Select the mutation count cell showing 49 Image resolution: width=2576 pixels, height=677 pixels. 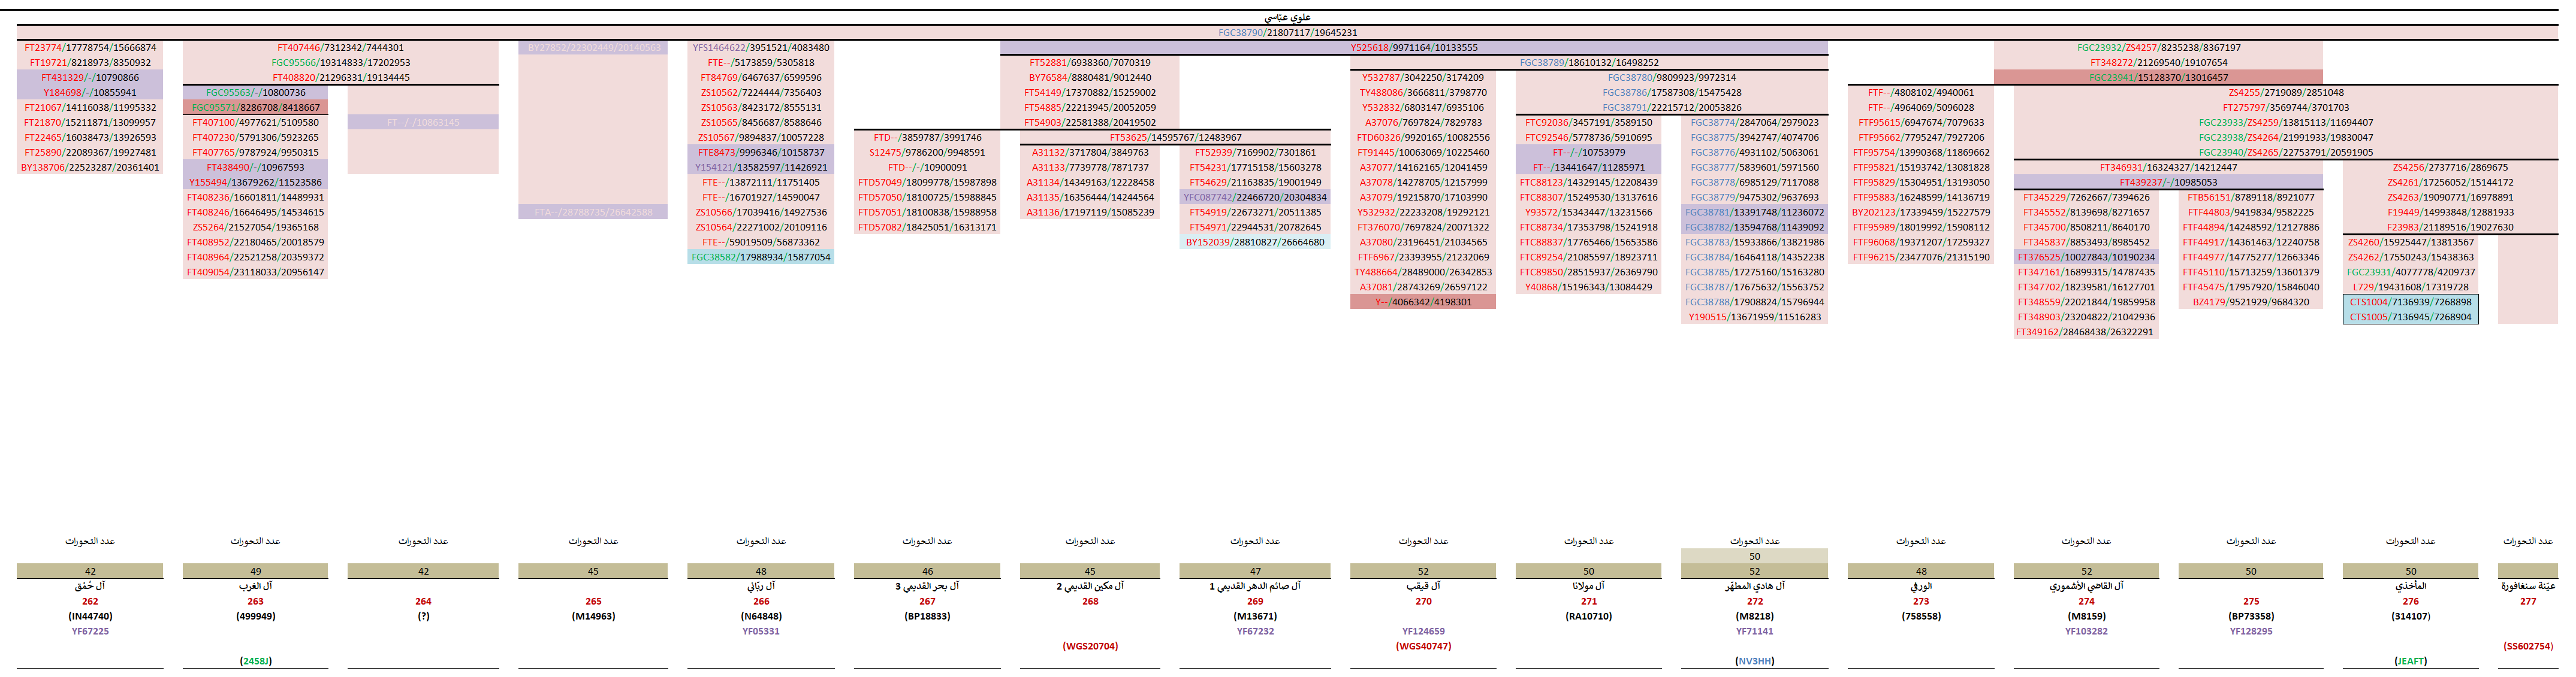[256, 572]
